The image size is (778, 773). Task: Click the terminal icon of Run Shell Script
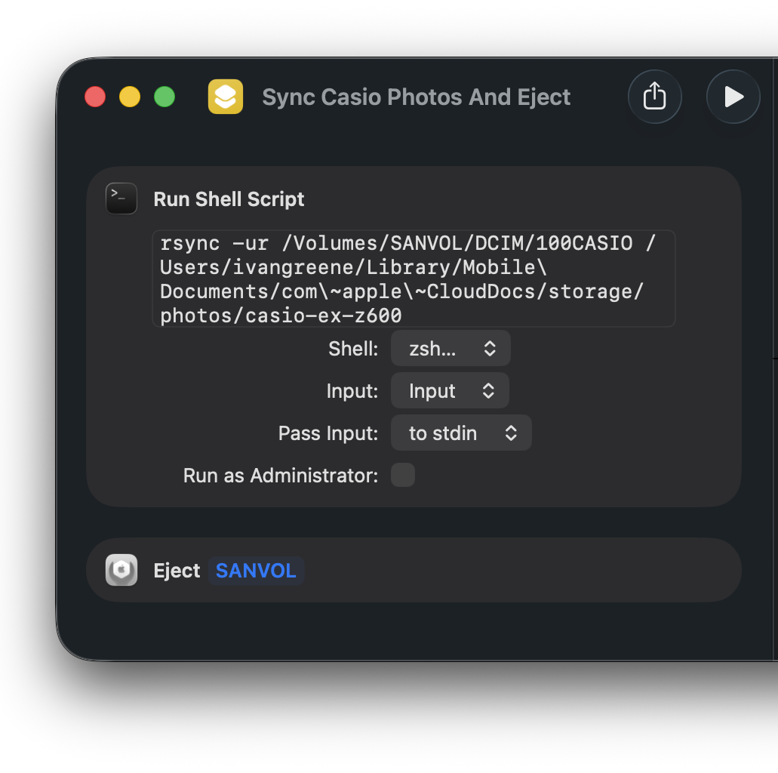click(121, 199)
